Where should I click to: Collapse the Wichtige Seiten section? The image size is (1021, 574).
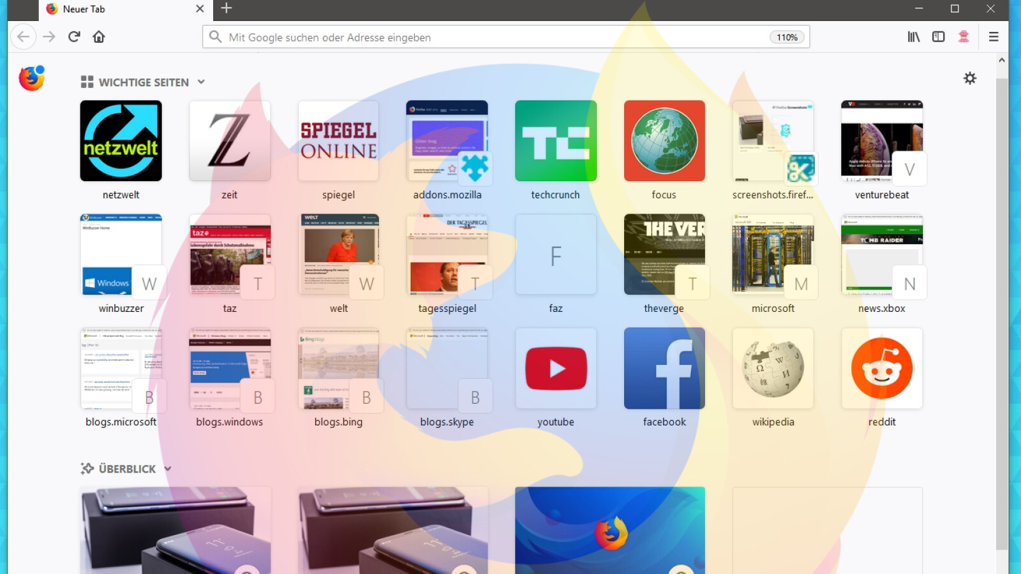click(x=201, y=82)
